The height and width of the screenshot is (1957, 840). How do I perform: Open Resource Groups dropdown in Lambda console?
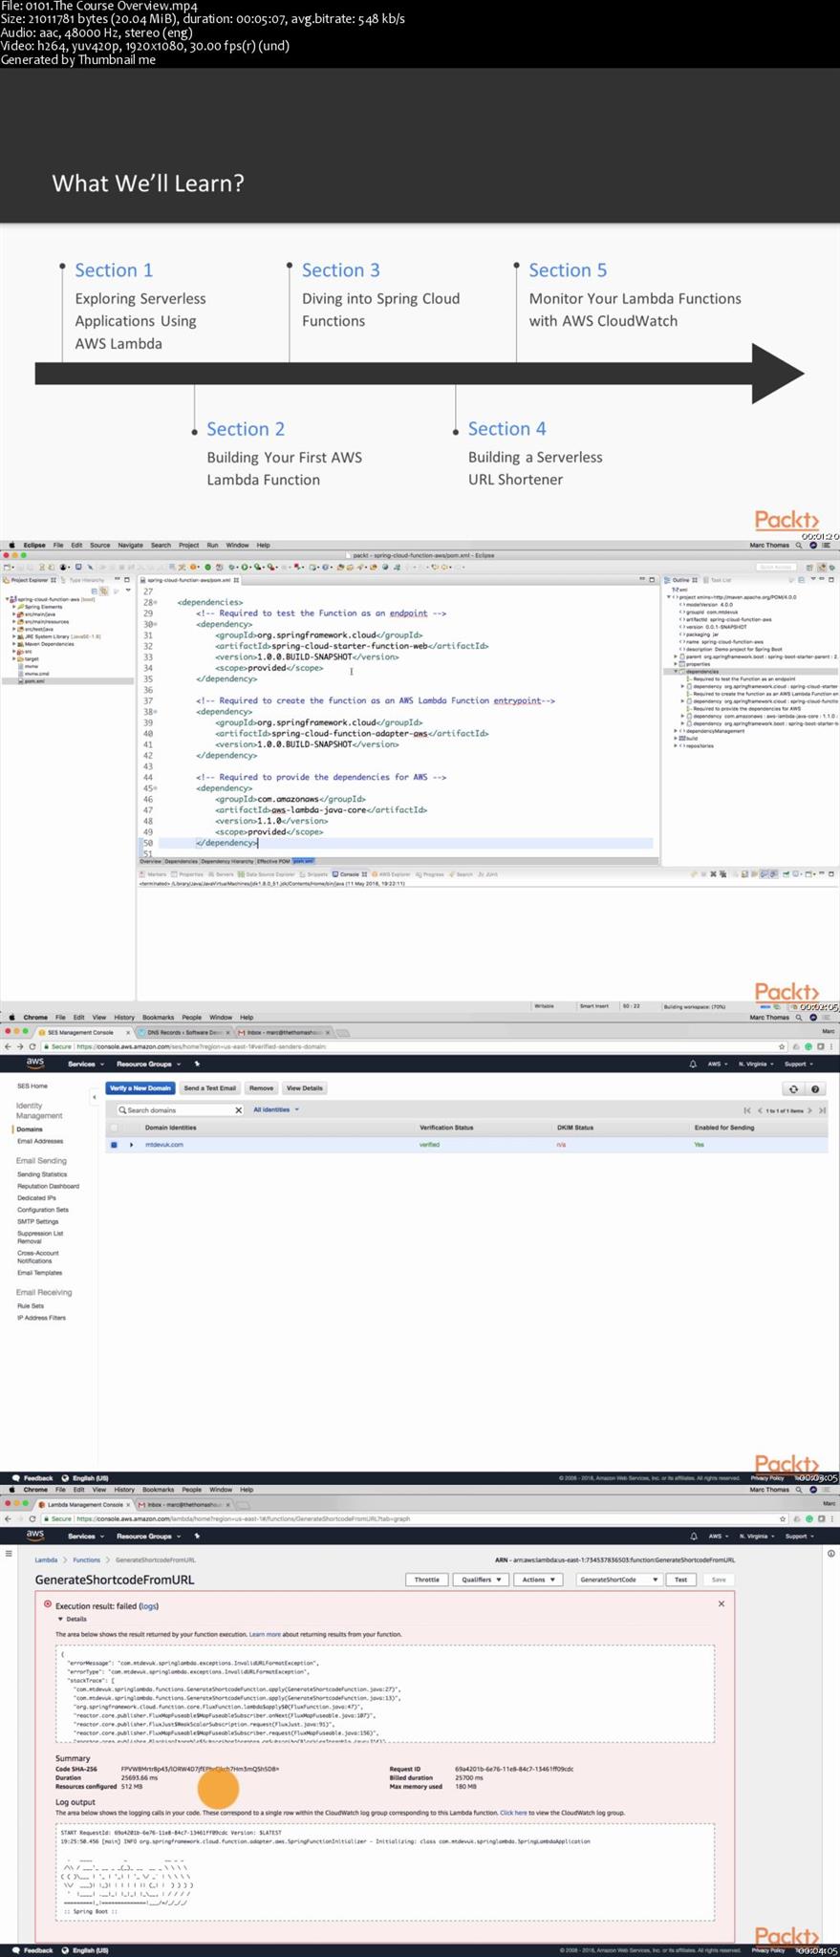point(147,1536)
